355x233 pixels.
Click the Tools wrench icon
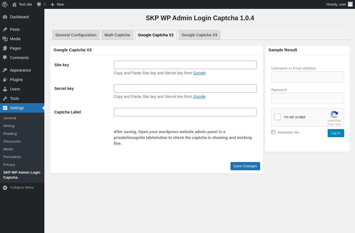pyautogui.click(x=5, y=98)
